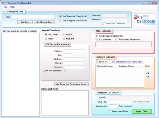
Task: Click the Osmossis app icon in title bar
Action: (3, 3)
